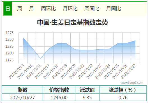Click the 1275 y-axis label
Screen dimensions: 148x103
point(10,33)
